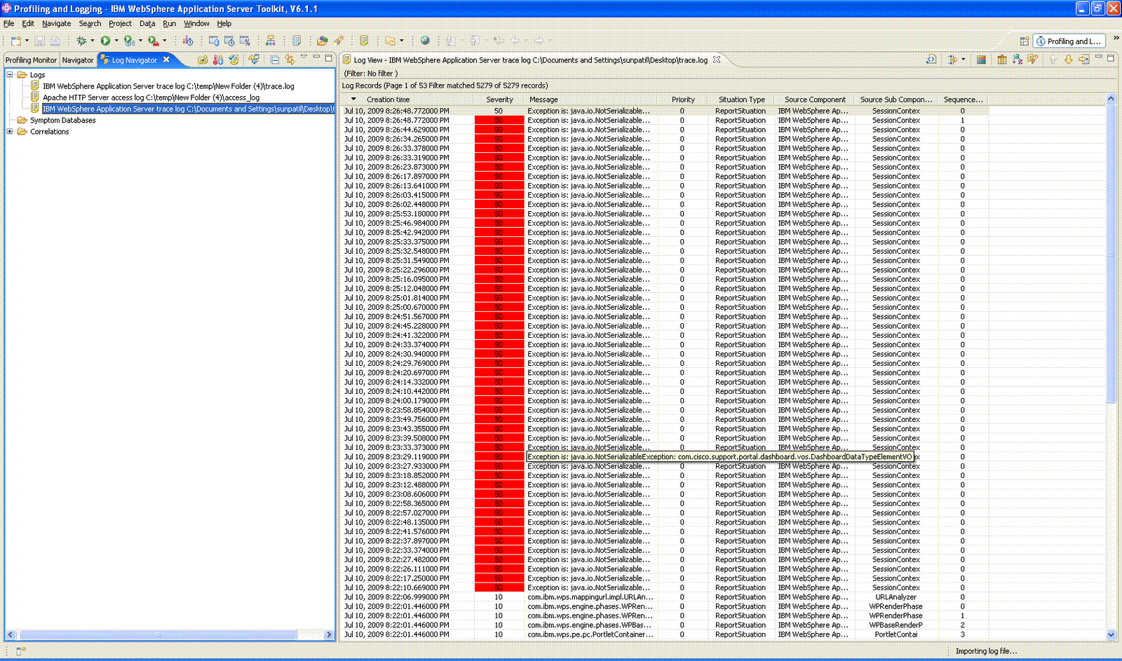Click the Log Navigator horizontal scrollbar thumb
Screen dimensions: 1122x661
157,634
